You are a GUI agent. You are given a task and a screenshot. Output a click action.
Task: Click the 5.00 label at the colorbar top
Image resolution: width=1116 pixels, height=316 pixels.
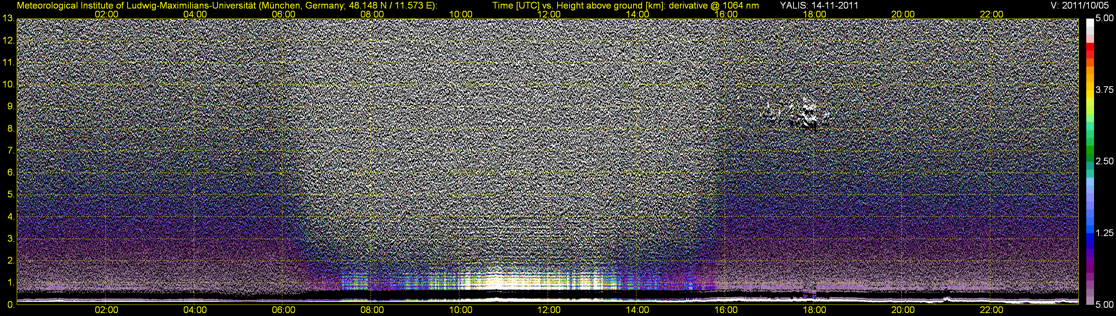click(x=1104, y=19)
